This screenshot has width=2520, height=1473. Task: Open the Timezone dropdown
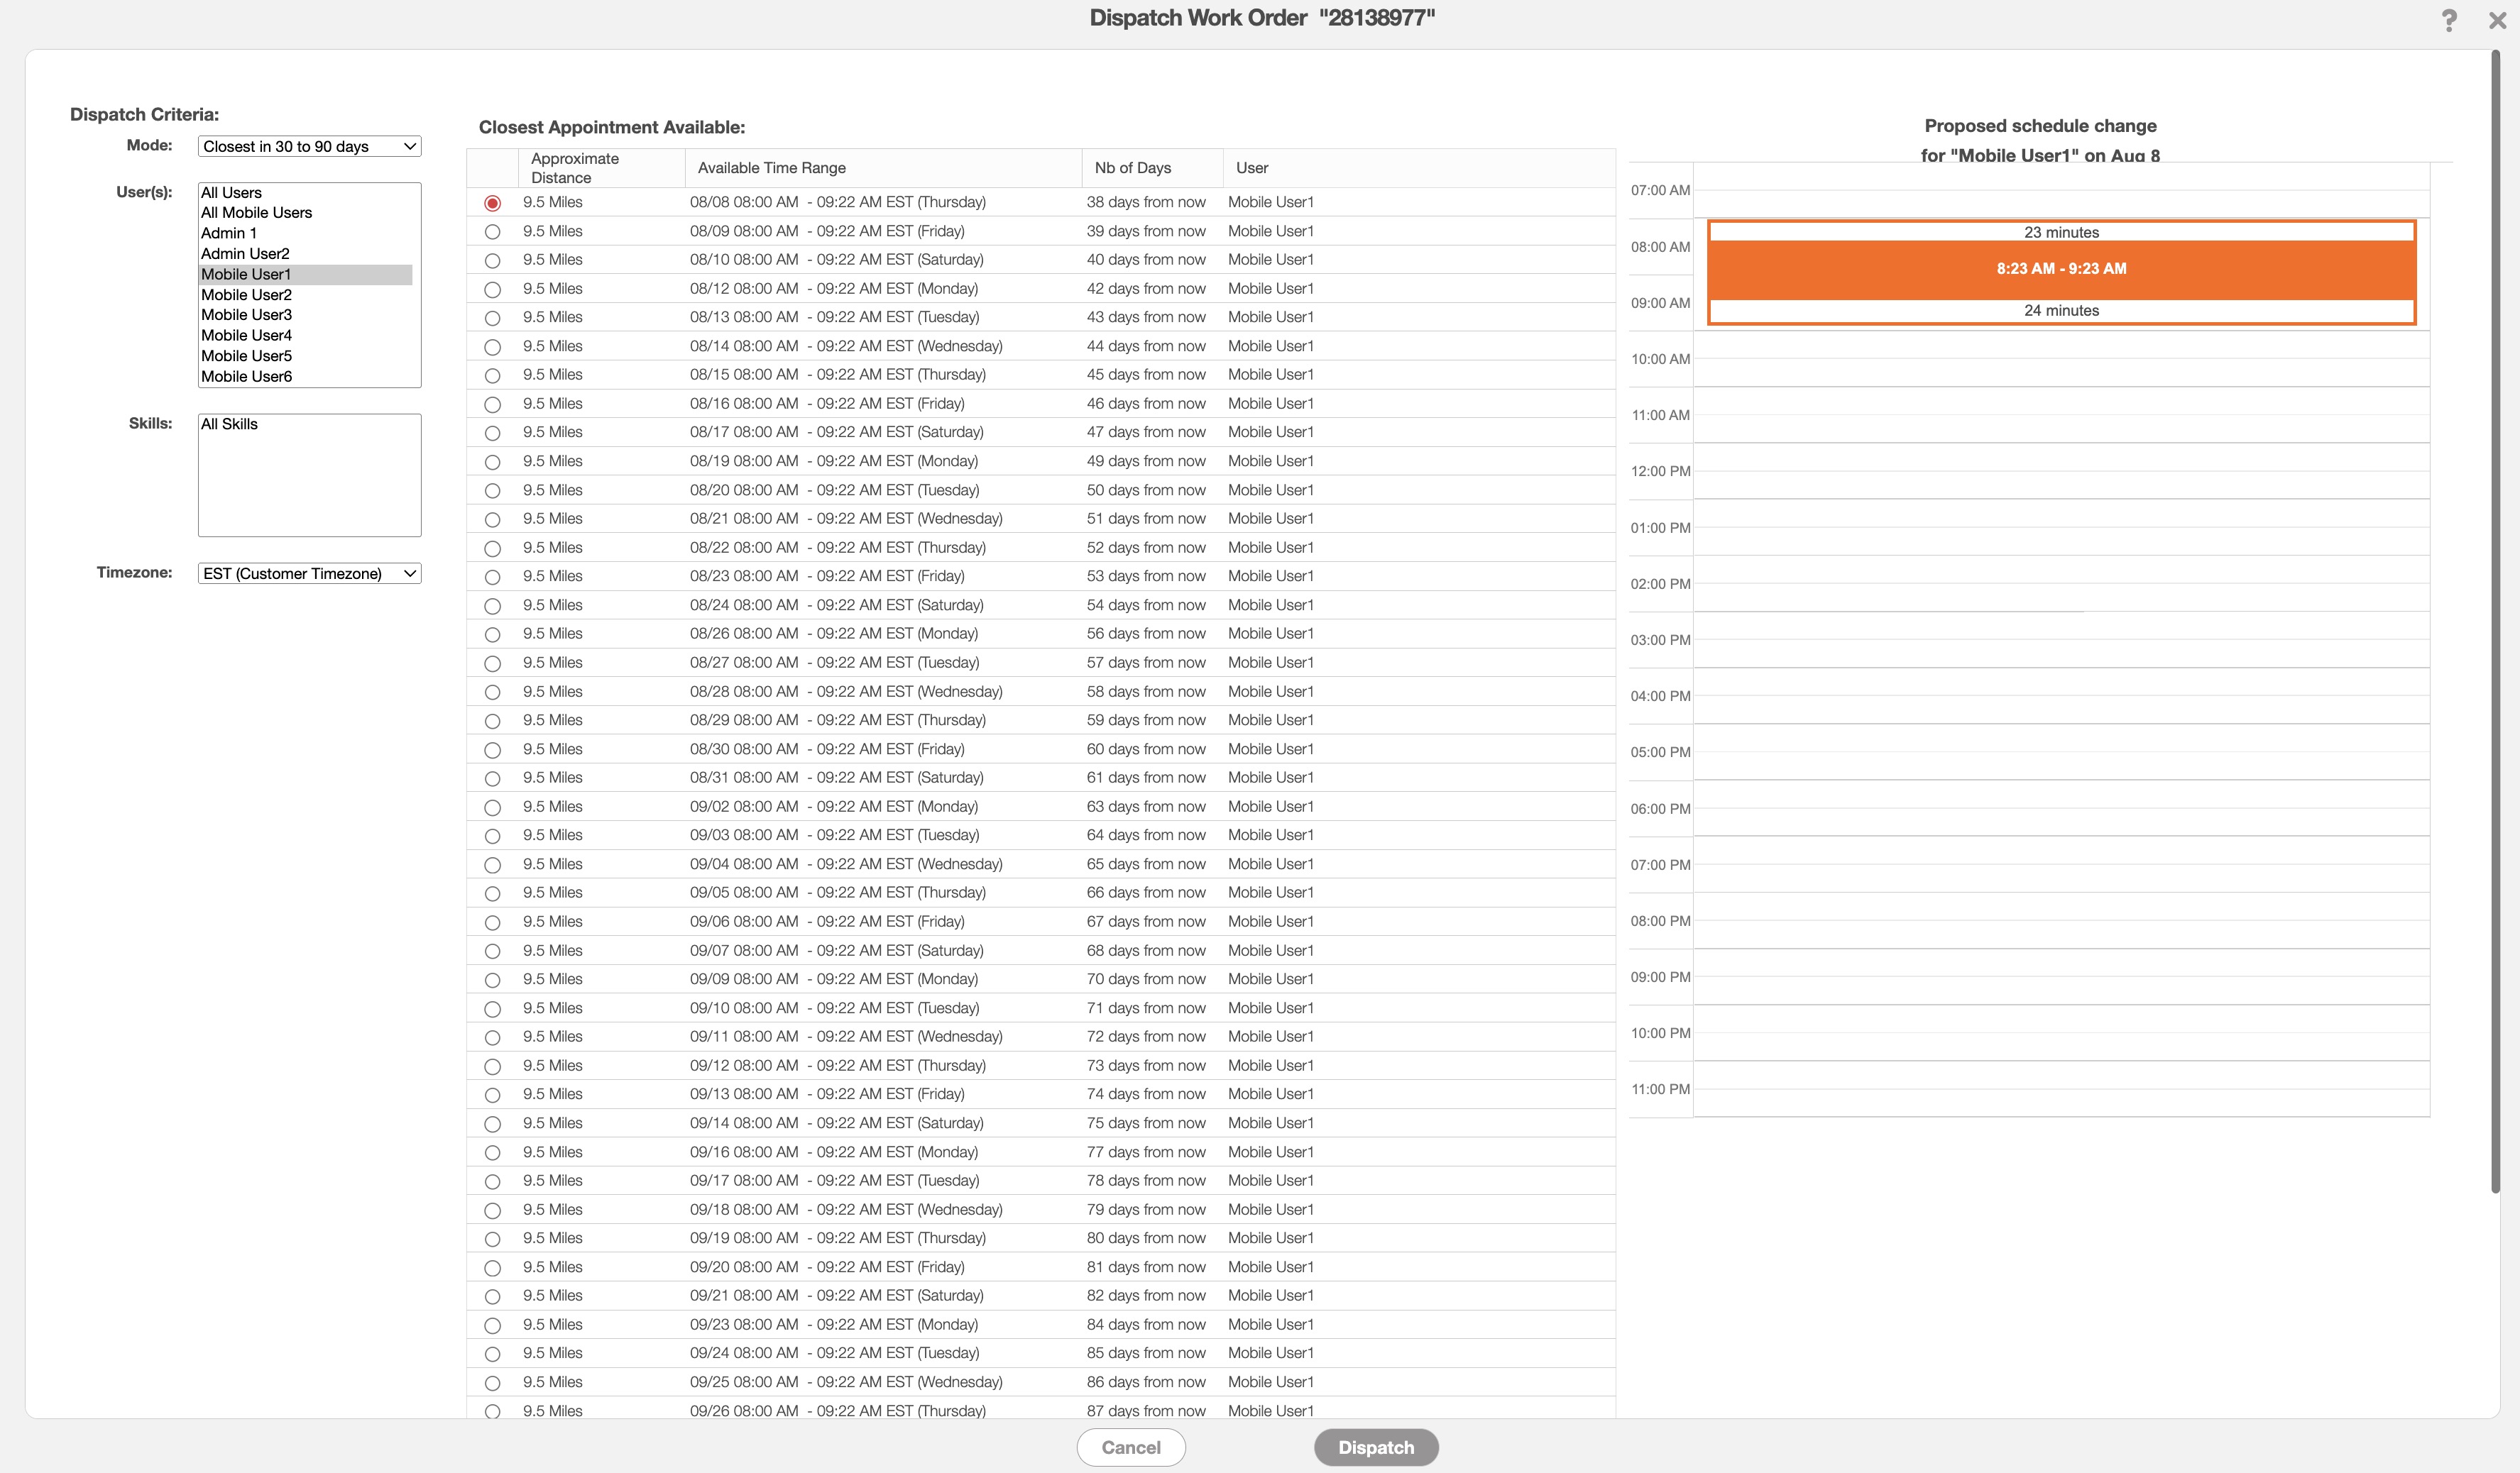(309, 573)
